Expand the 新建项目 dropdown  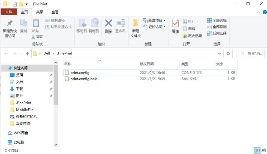[x=164, y=21]
